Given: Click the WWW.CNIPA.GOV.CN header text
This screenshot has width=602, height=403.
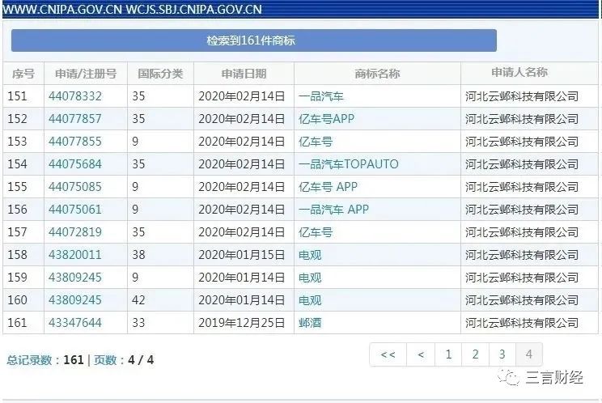Looking at the screenshot, I should (62, 9).
